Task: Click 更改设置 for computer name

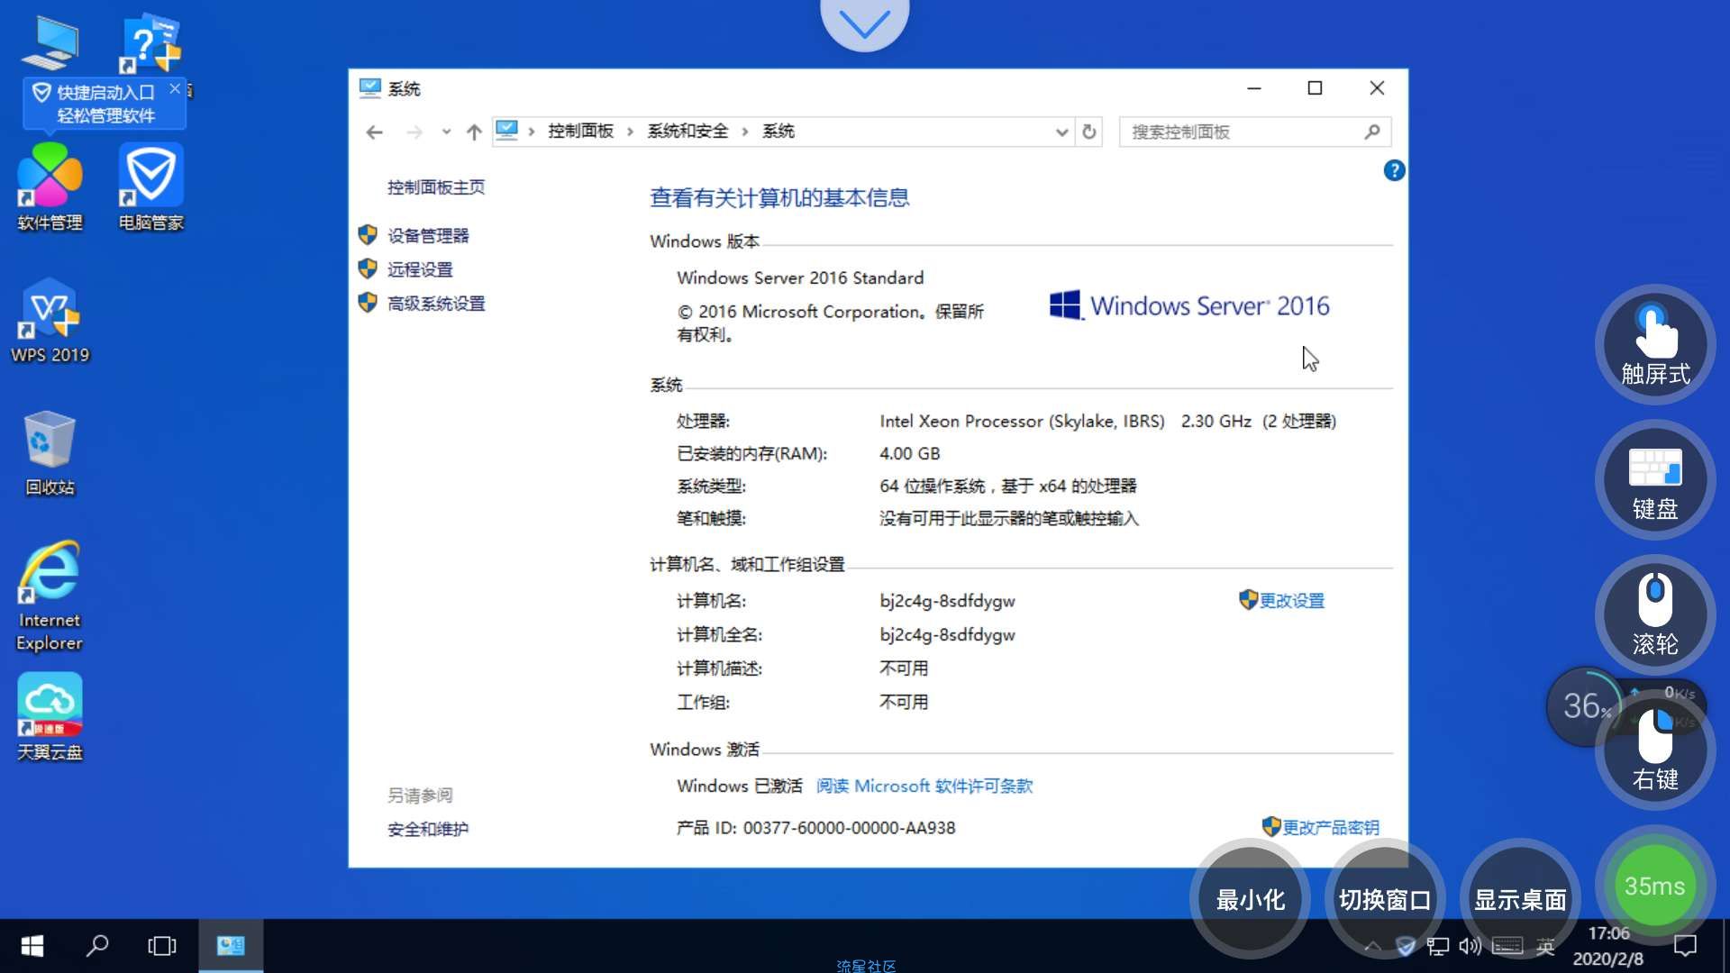Action: point(1291,601)
